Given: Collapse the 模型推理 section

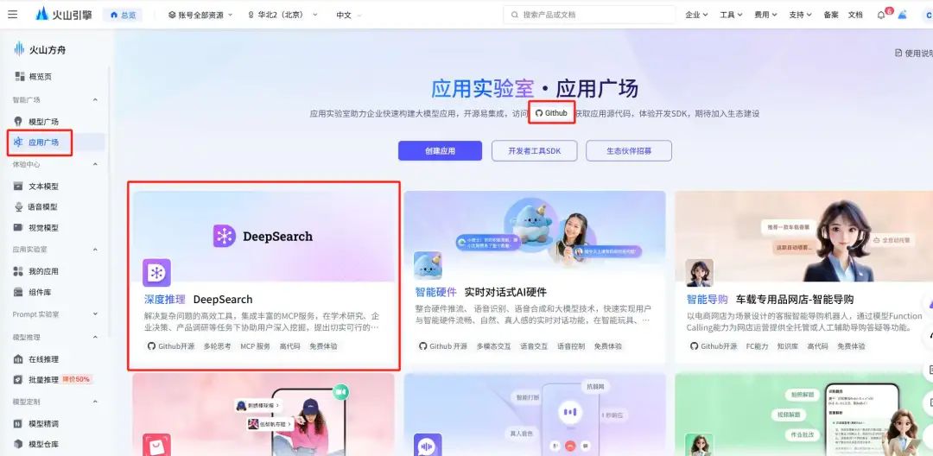Looking at the screenshot, I should [95, 337].
